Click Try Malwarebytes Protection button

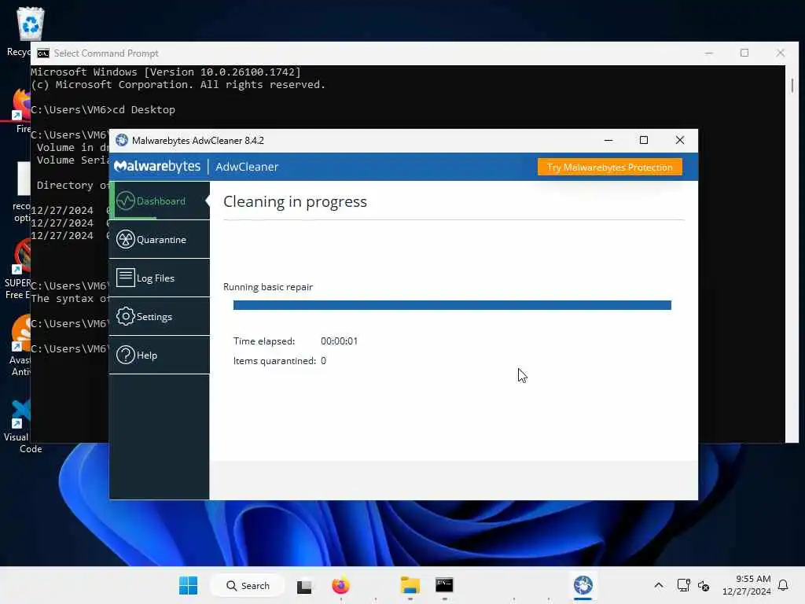click(610, 167)
